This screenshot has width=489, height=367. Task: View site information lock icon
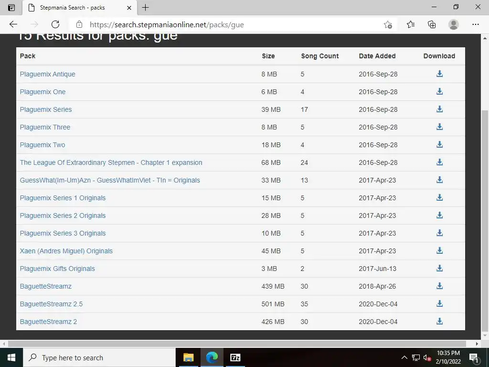[x=79, y=24]
